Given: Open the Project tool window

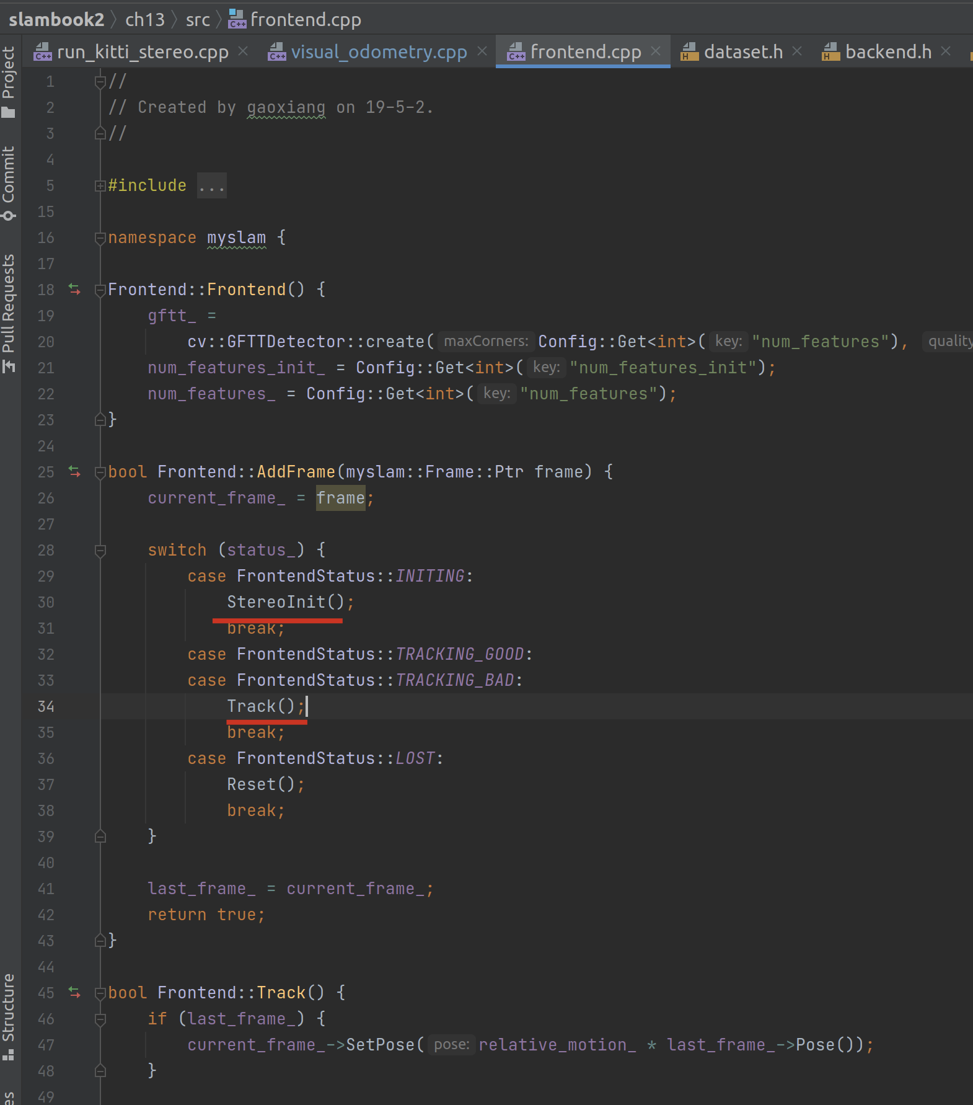Looking at the screenshot, I should pyautogui.click(x=9, y=81).
